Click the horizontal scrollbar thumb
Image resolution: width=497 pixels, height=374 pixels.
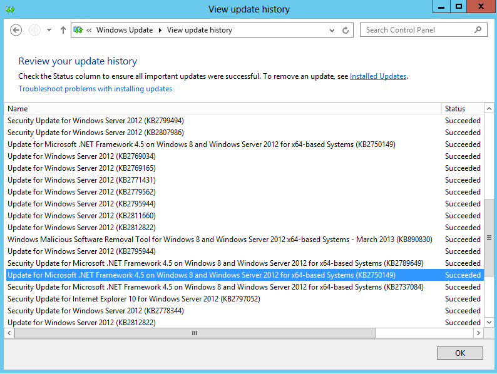[195, 333]
